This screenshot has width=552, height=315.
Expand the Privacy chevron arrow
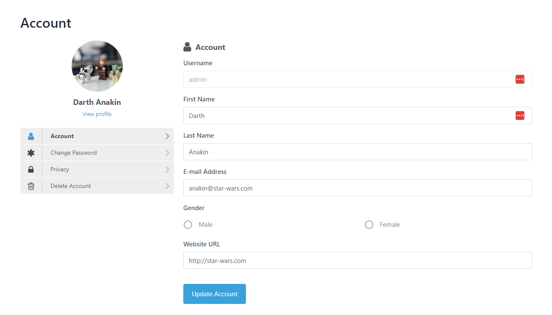(167, 170)
